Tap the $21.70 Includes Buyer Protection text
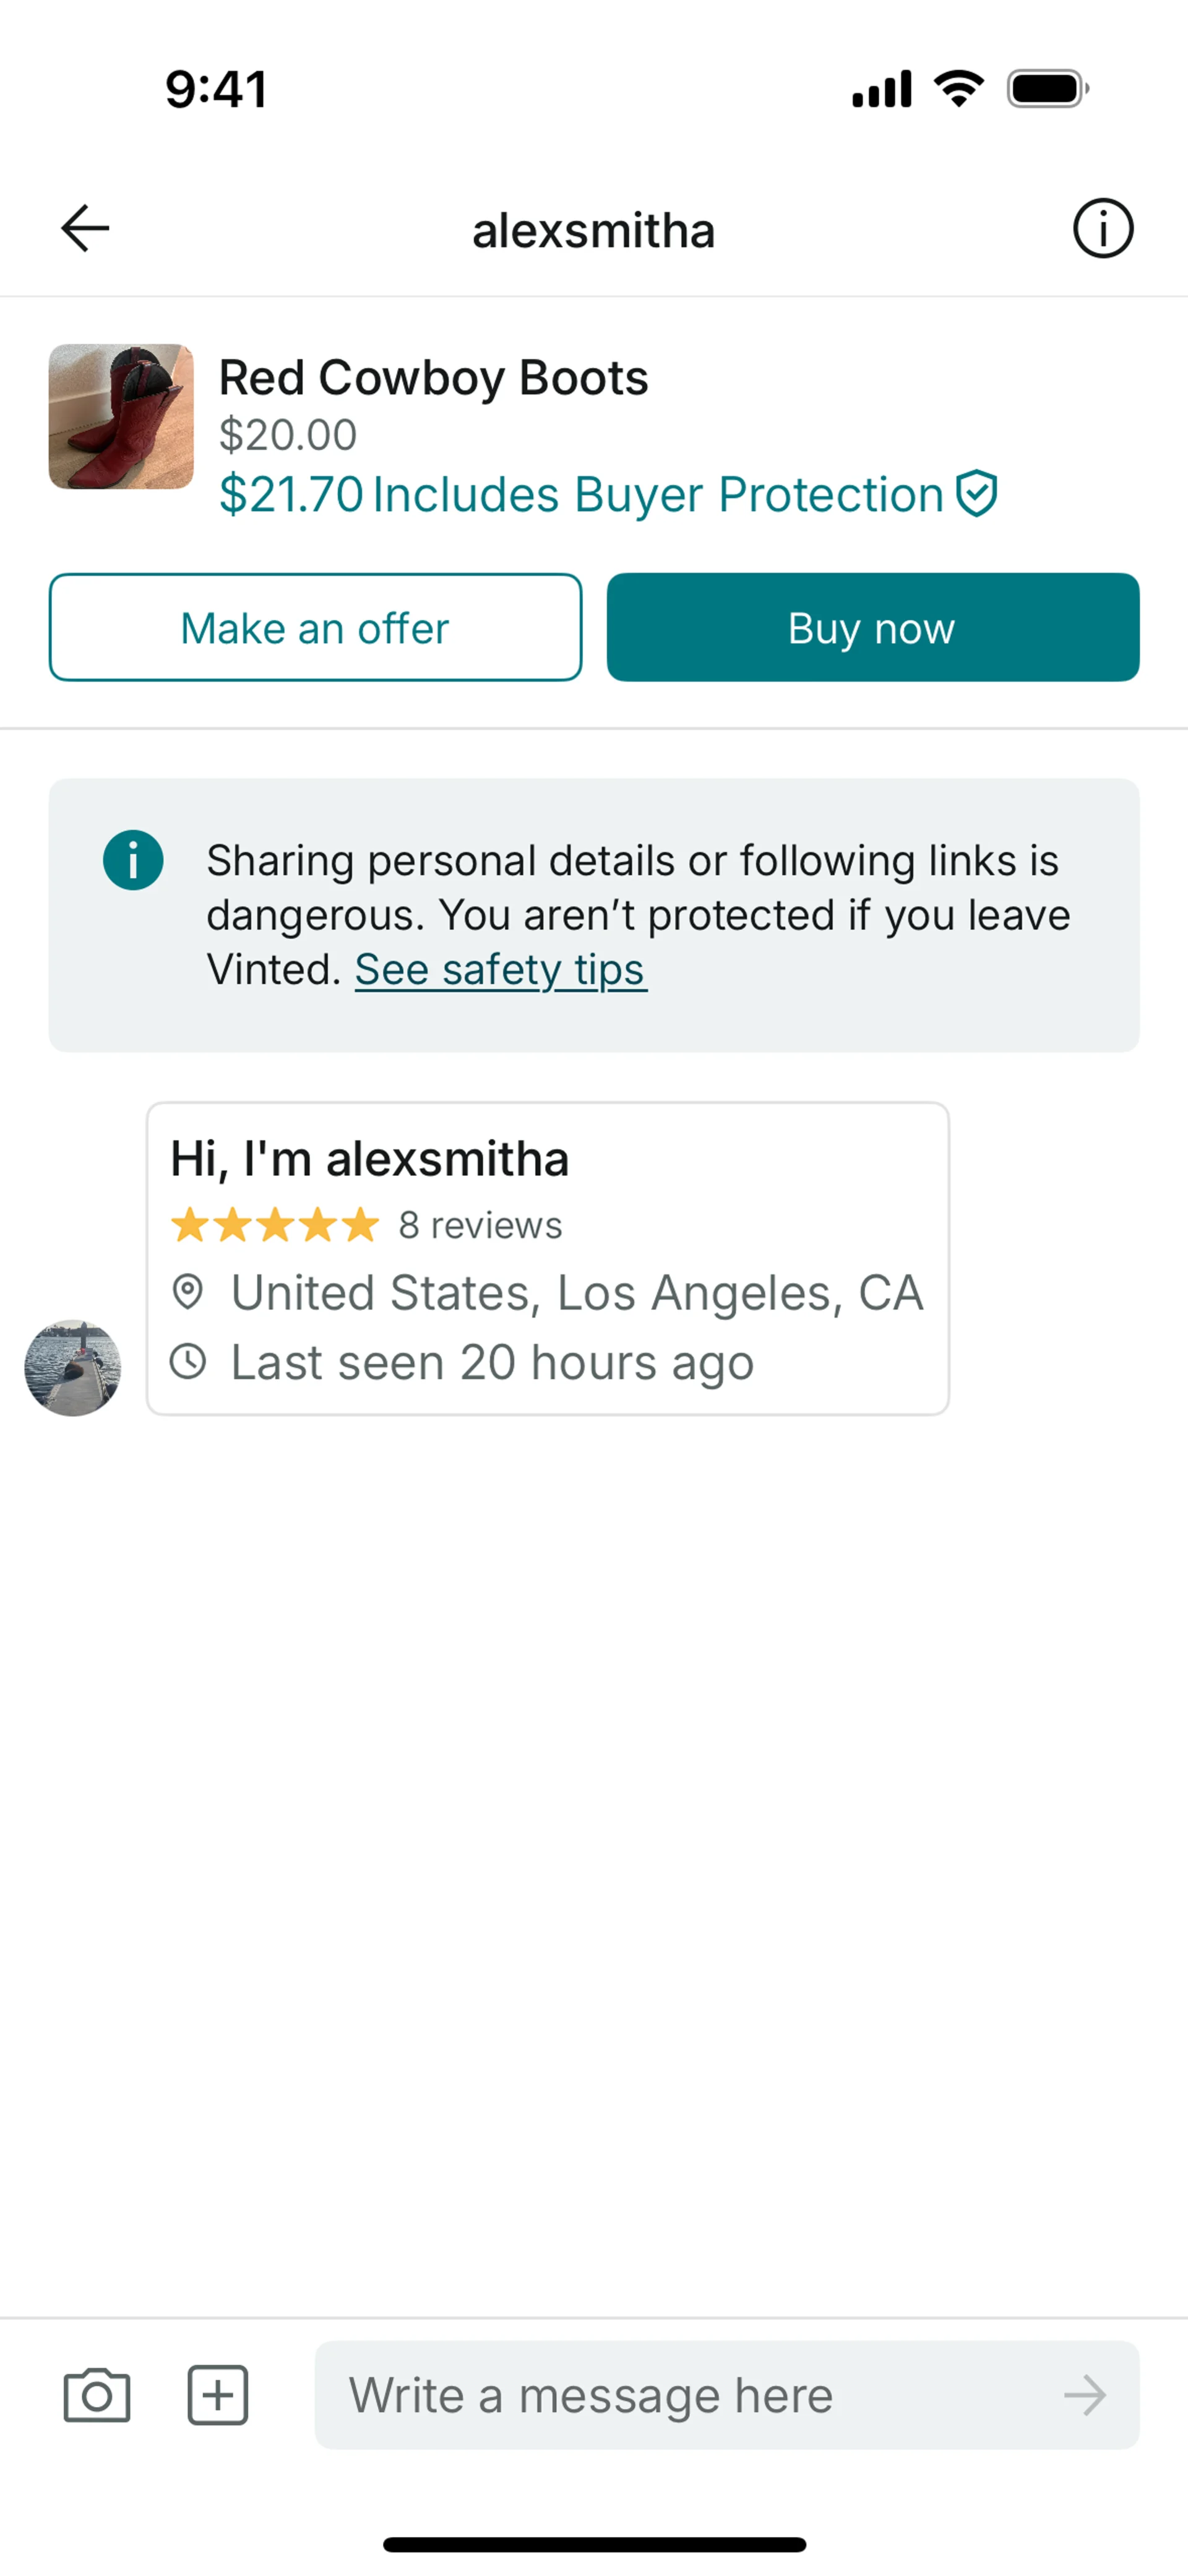This screenshot has width=1188, height=2576. coord(580,495)
